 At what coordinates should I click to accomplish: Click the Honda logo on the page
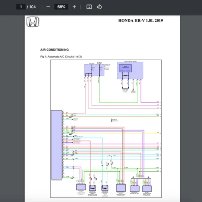coord(33,22)
